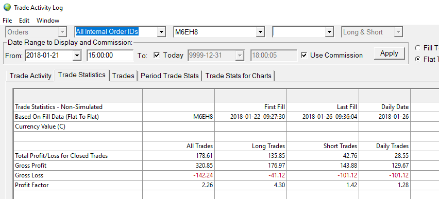Open the File menu
Image resolution: width=439 pixels, height=199 pixels.
(7, 21)
